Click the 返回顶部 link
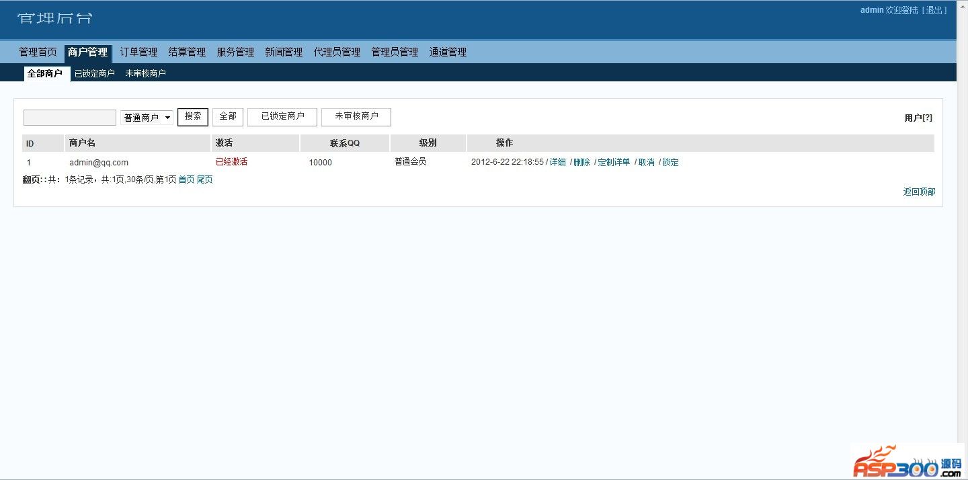 (919, 192)
